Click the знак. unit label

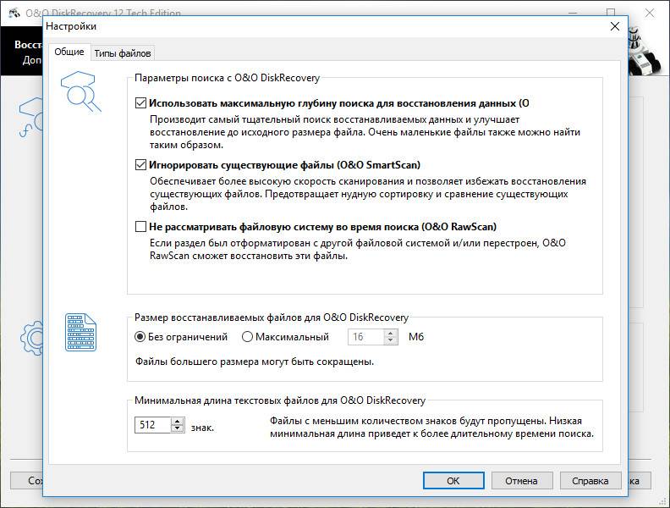202,428
